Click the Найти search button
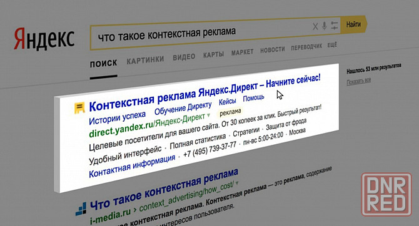This screenshot has height=226, width=419. point(353,24)
